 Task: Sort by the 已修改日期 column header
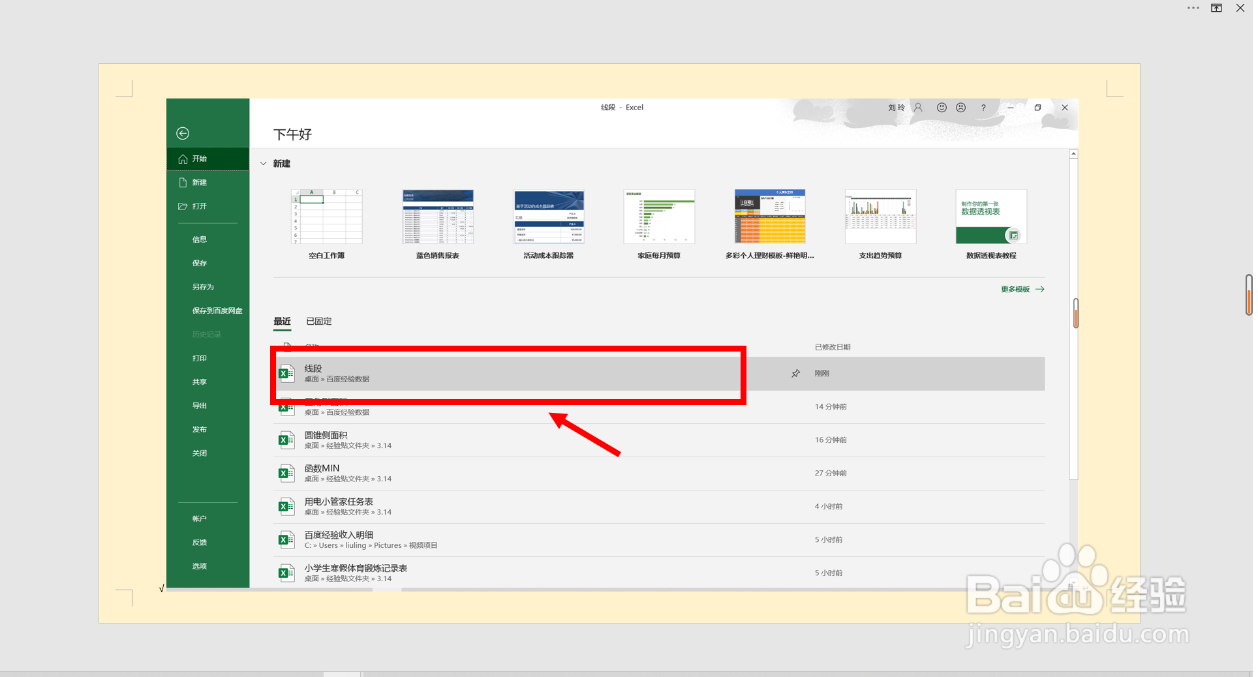(833, 347)
